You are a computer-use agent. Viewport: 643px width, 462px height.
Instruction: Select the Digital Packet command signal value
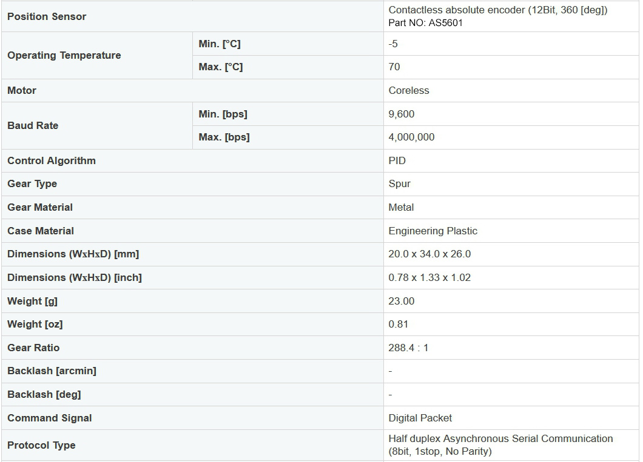point(420,418)
